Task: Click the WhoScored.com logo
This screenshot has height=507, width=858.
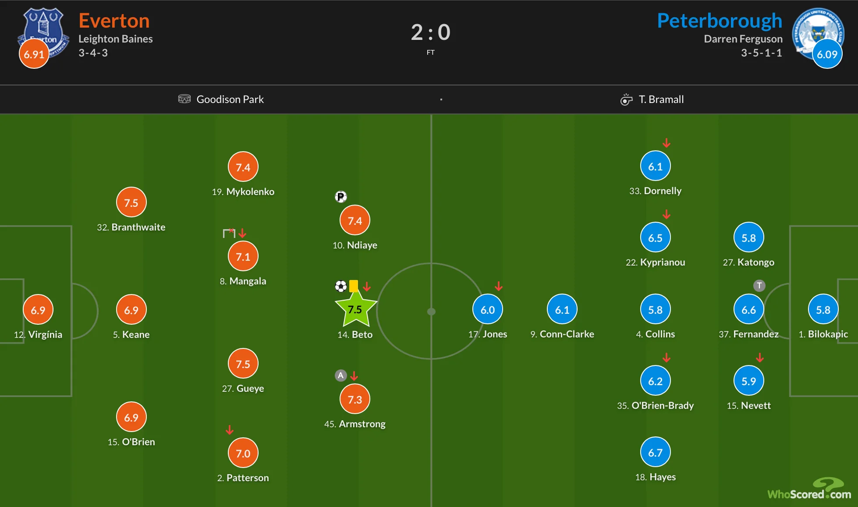Action: [x=809, y=490]
